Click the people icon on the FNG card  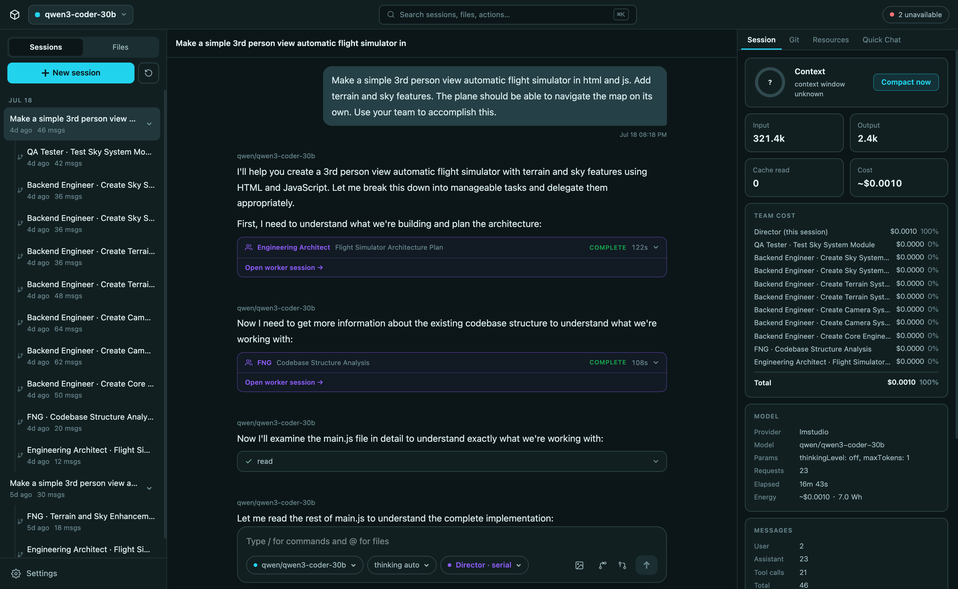click(x=248, y=363)
